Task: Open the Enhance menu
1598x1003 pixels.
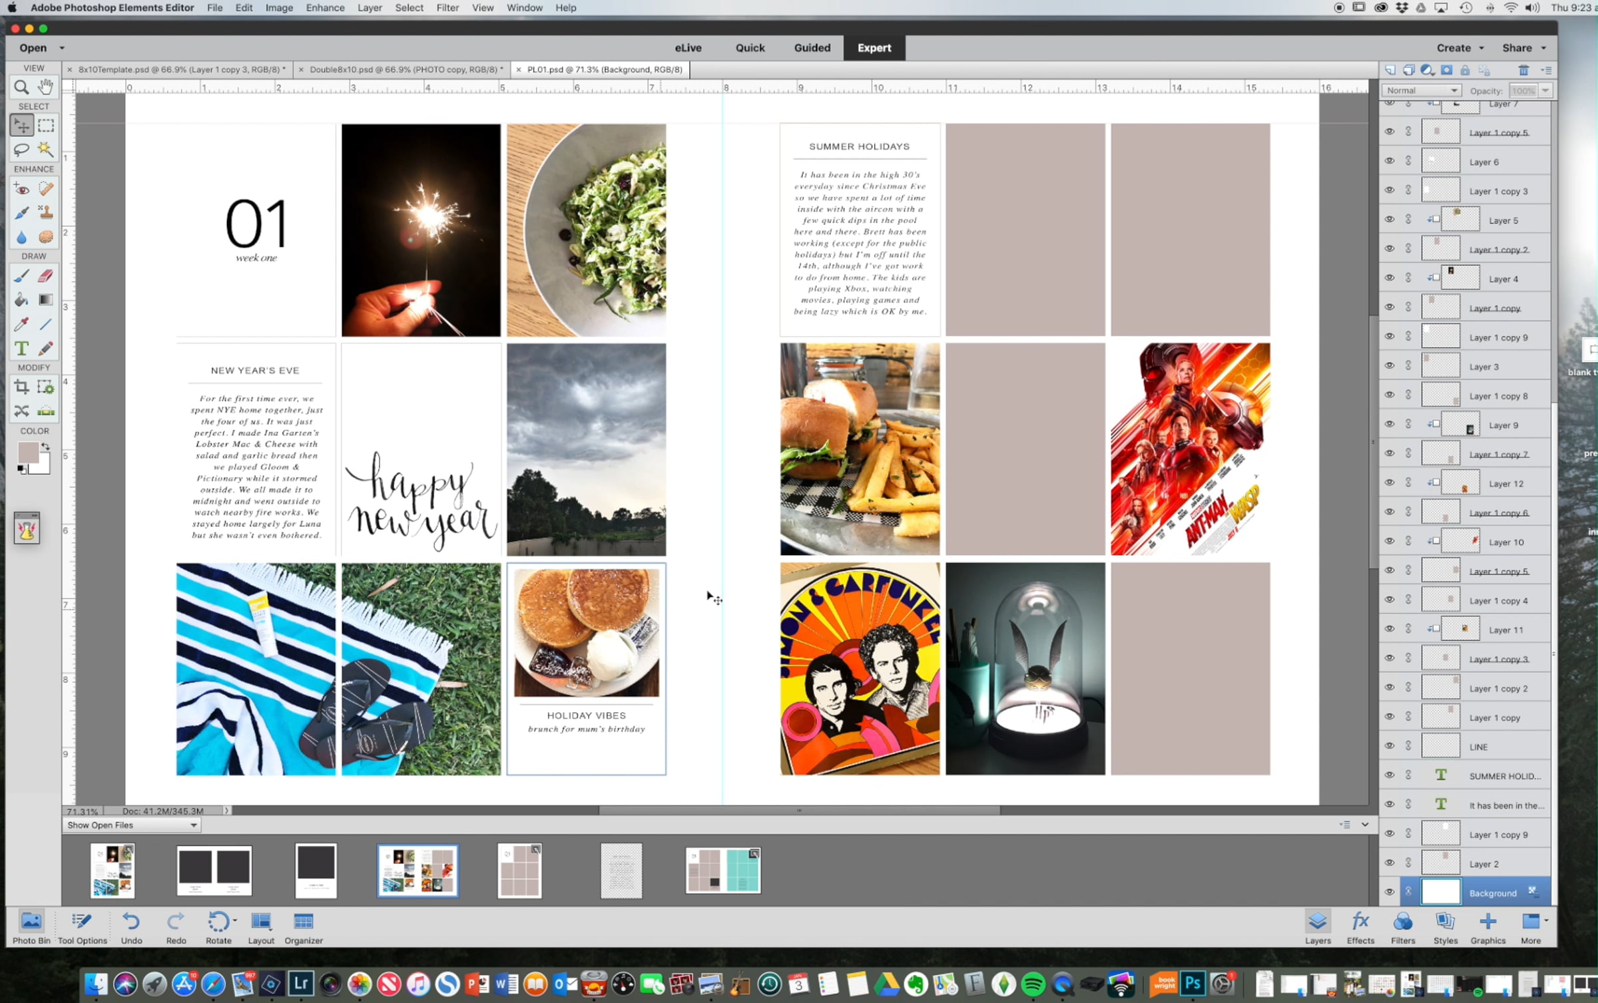Action: pos(325,8)
